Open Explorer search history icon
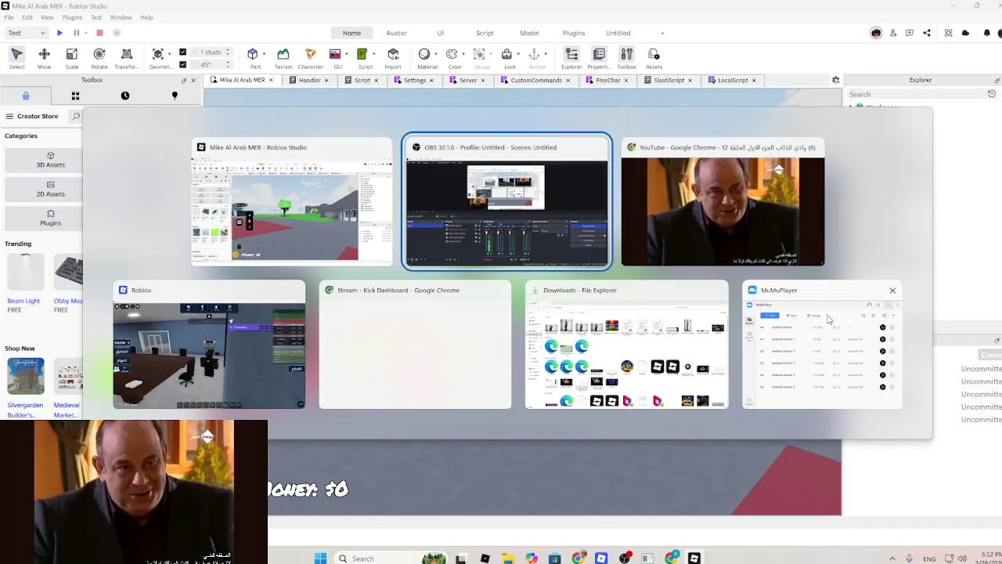Viewport: 1002px width, 564px height. (x=991, y=94)
